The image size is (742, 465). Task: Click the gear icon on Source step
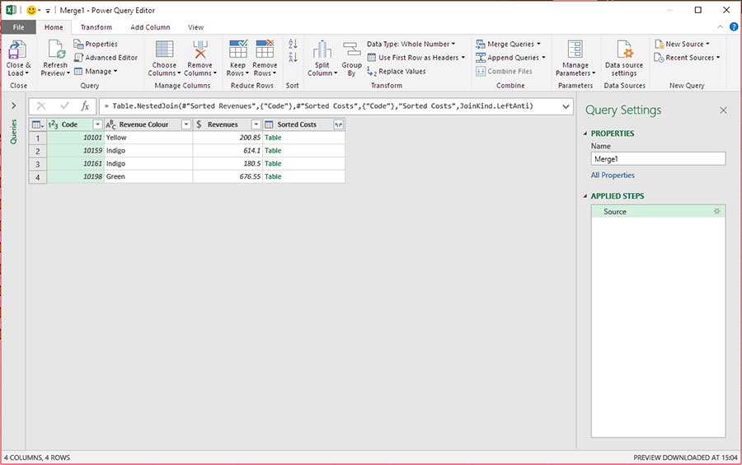tap(717, 211)
